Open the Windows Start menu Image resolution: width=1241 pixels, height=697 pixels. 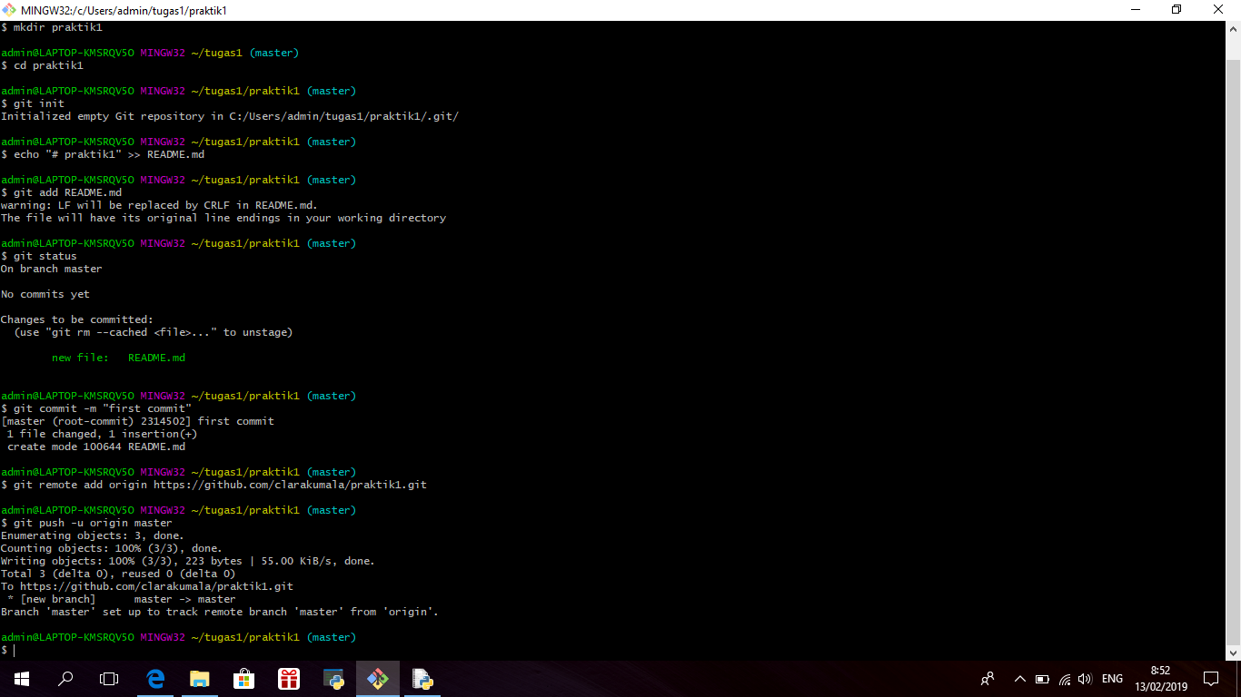point(22,679)
